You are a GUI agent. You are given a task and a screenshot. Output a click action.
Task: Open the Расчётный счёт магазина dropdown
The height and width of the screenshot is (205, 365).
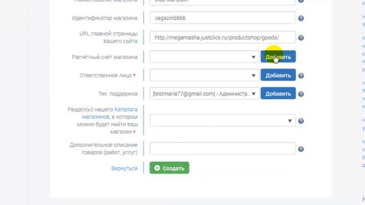point(204,57)
